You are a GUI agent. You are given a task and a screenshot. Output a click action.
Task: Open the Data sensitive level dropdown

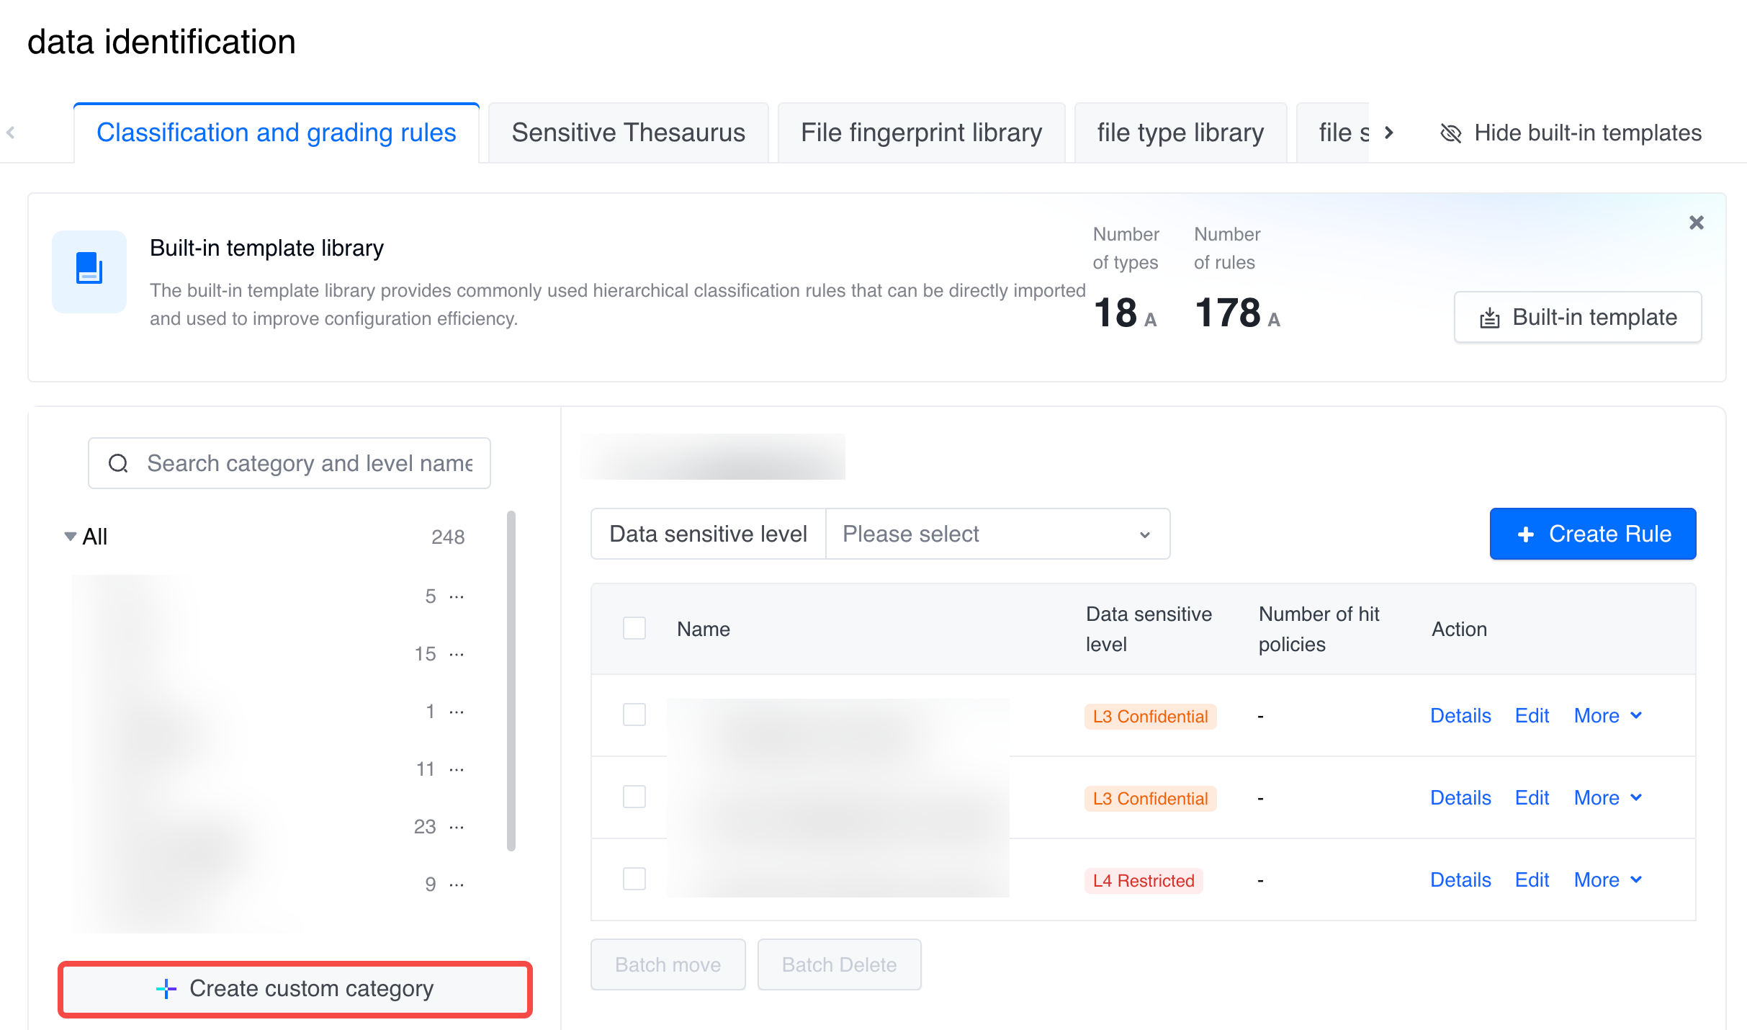(x=997, y=534)
